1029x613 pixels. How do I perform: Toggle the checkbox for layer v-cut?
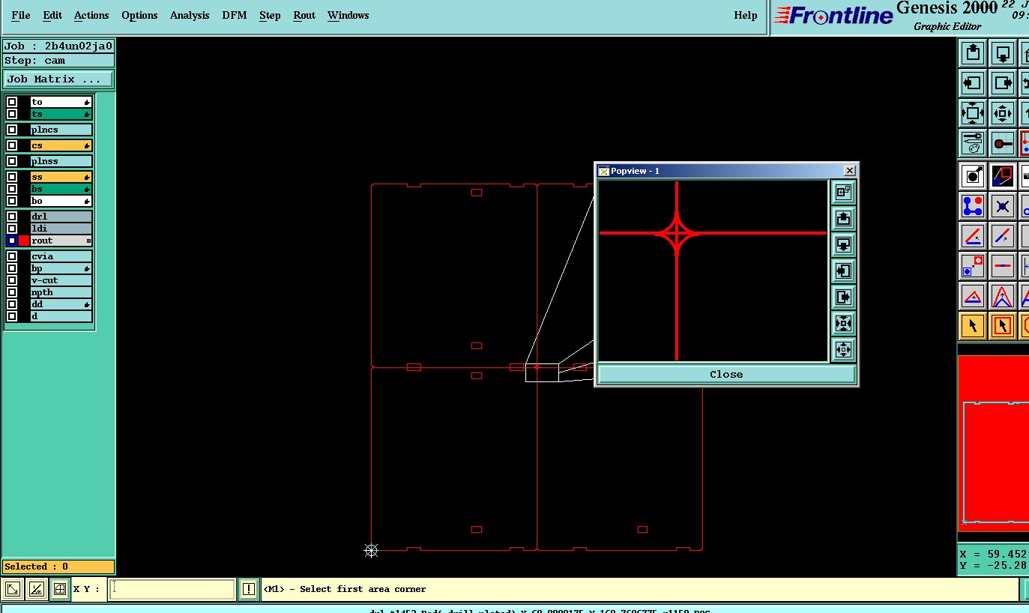click(x=12, y=280)
